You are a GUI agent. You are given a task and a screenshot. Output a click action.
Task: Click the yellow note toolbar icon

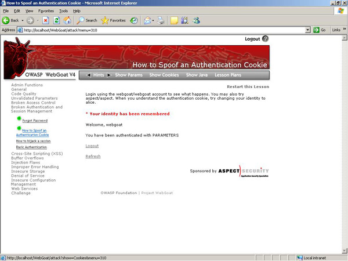point(174,20)
